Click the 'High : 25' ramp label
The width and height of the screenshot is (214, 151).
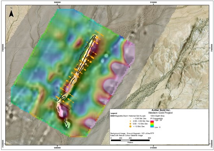(x=158, y=120)
